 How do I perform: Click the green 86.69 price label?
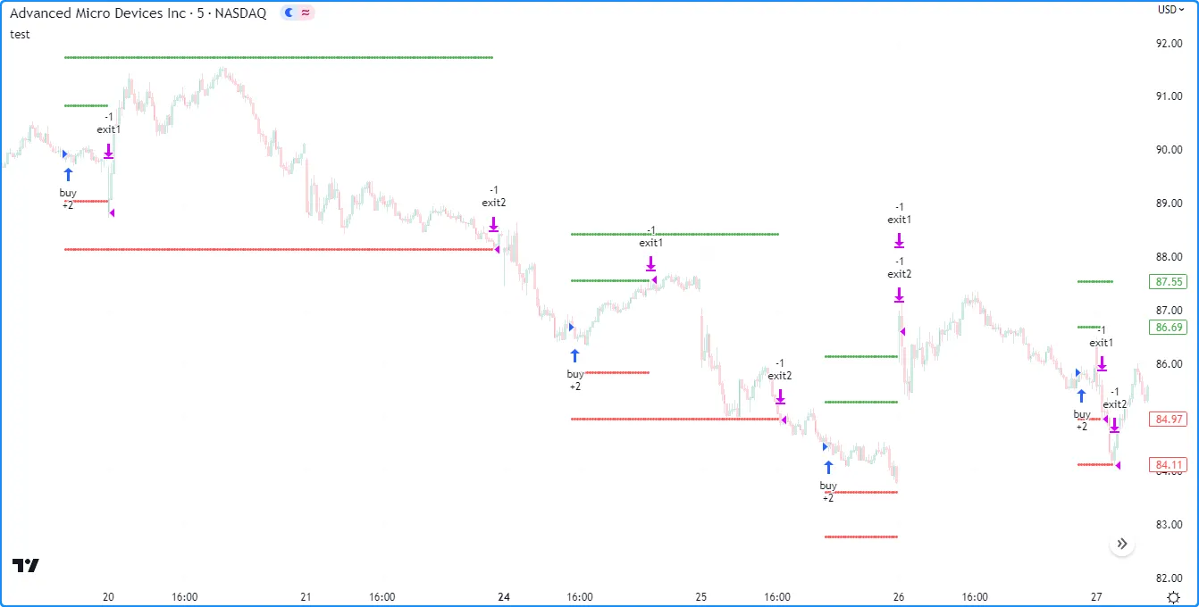pos(1169,328)
